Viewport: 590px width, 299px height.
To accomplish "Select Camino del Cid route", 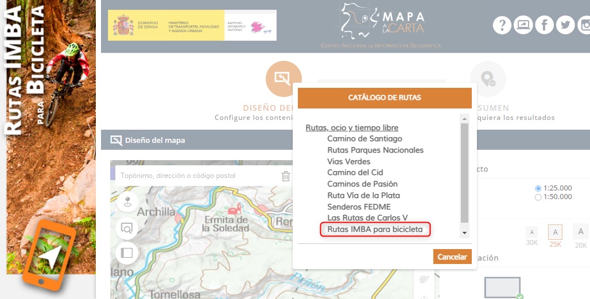I will pos(355,172).
